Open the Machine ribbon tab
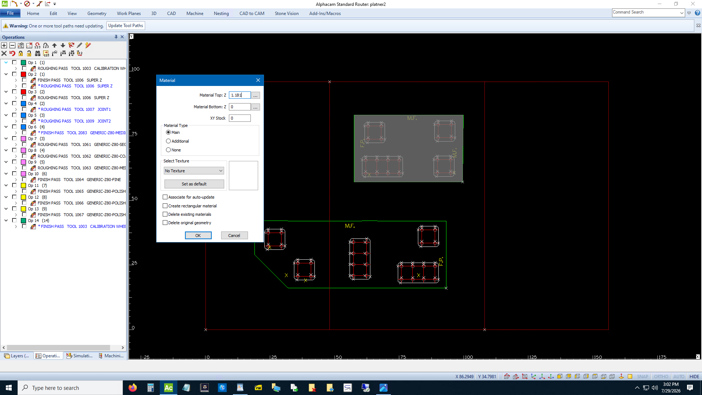Viewport: 702px width, 395px height. click(195, 14)
